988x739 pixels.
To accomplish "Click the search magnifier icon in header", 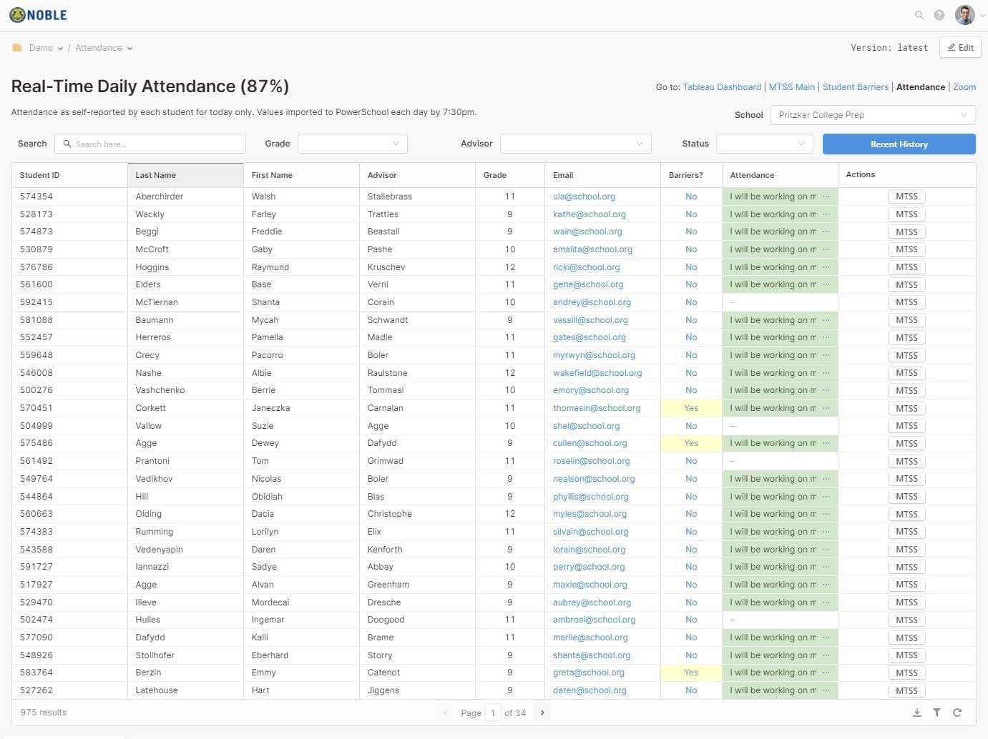I will (x=919, y=15).
